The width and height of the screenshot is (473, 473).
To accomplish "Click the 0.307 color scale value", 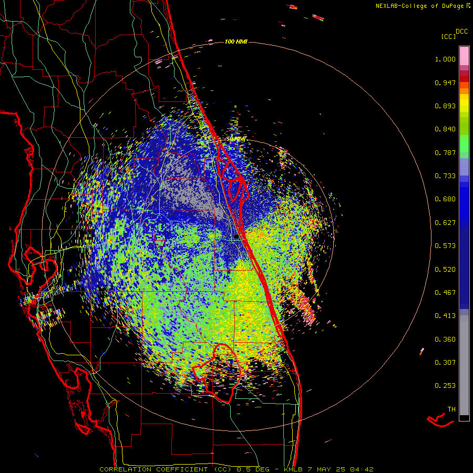I will pos(445,362).
